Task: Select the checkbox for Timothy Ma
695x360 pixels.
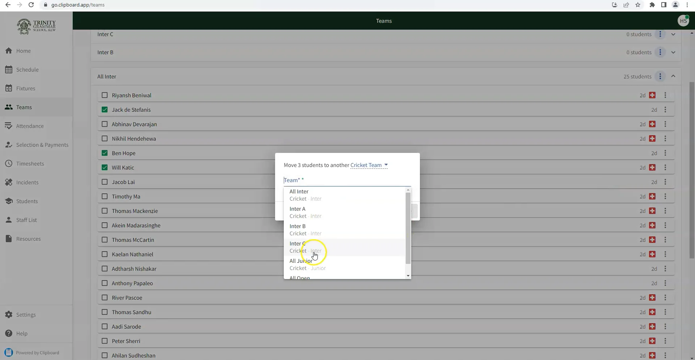Action: [x=105, y=196]
